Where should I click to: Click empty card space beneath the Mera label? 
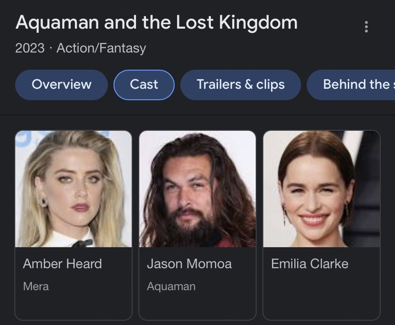point(73,305)
